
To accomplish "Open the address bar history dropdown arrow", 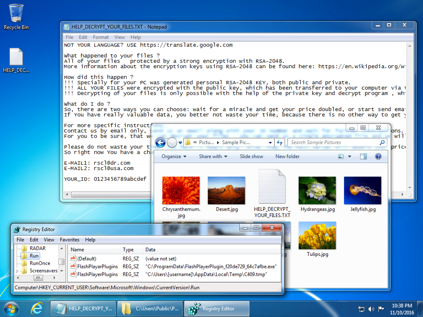I will click(270, 142).
